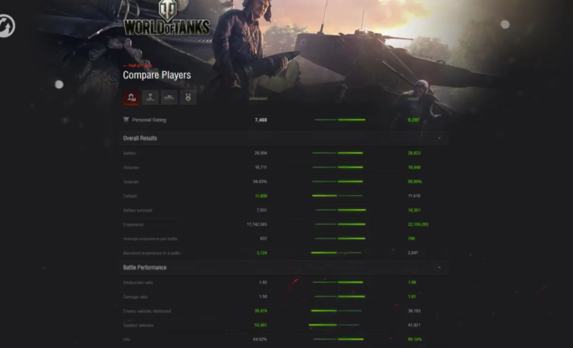Click the Battles row comparison bar

click(x=338, y=153)
